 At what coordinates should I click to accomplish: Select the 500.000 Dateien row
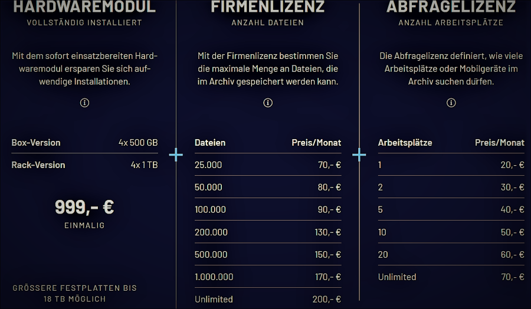[268, 254]
